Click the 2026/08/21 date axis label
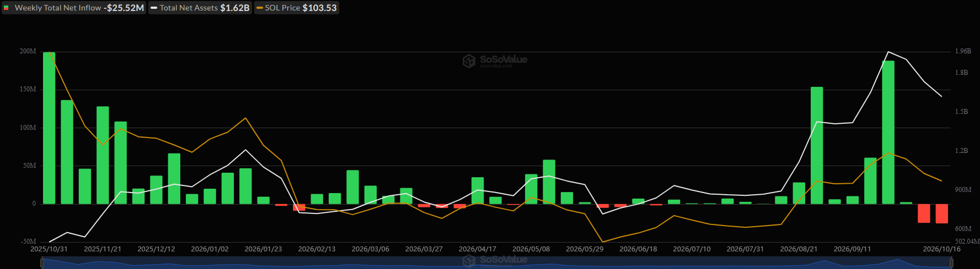 pos(799,249)
